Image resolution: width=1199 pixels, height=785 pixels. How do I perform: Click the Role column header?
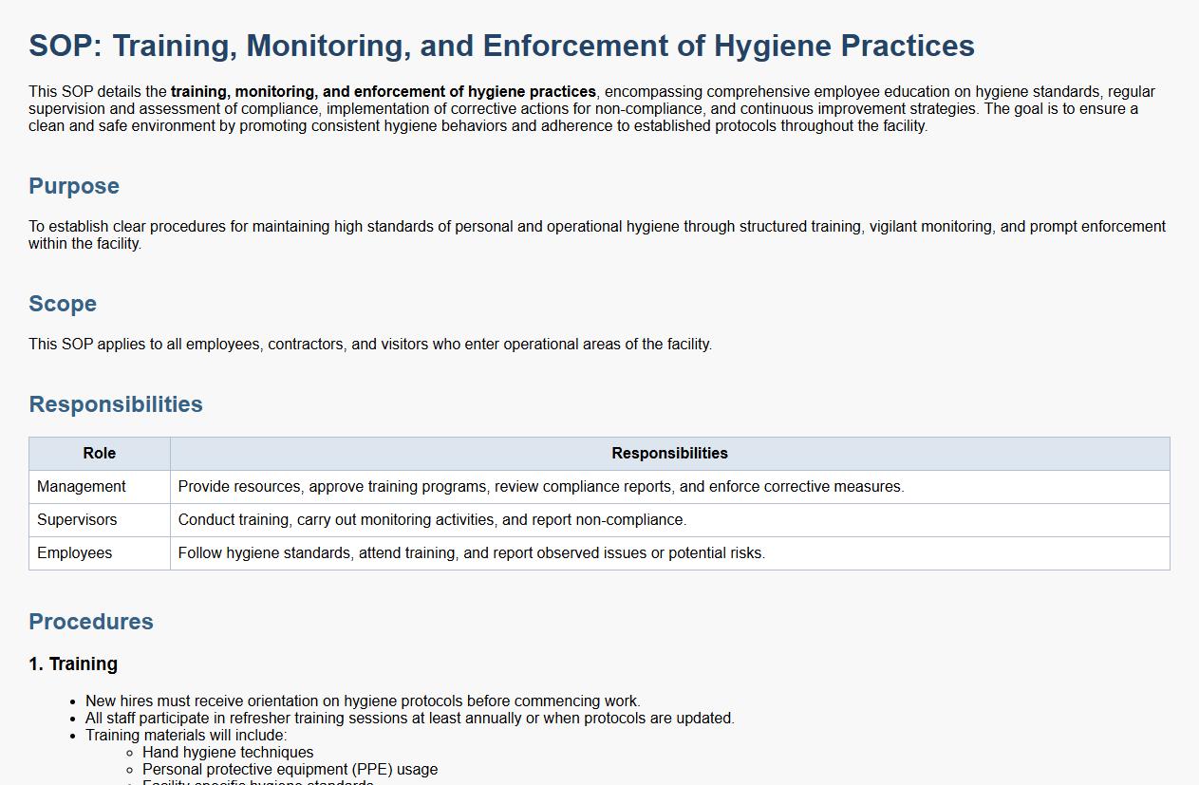[100, 454]
